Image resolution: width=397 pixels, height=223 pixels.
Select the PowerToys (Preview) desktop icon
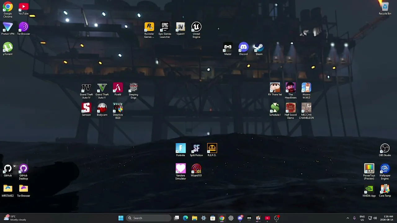(x=369, y=172)
